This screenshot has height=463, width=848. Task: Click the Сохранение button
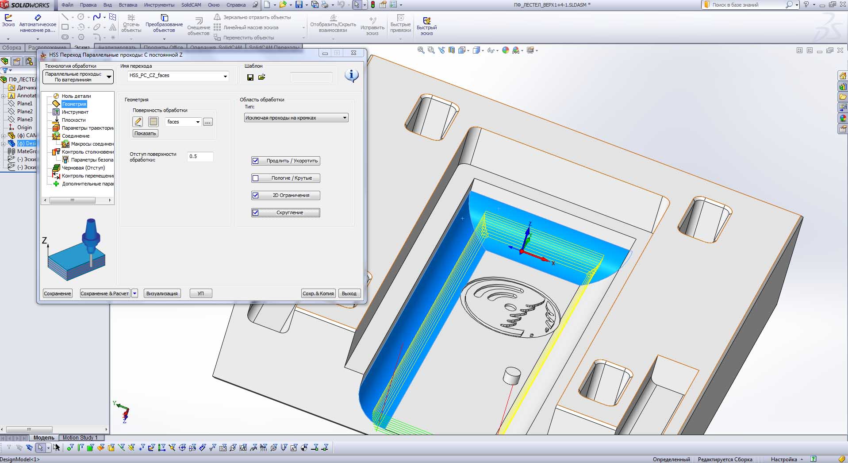(58, 293)
